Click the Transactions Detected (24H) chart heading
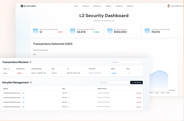The image size is (184, 121). (x=53, y=44)
